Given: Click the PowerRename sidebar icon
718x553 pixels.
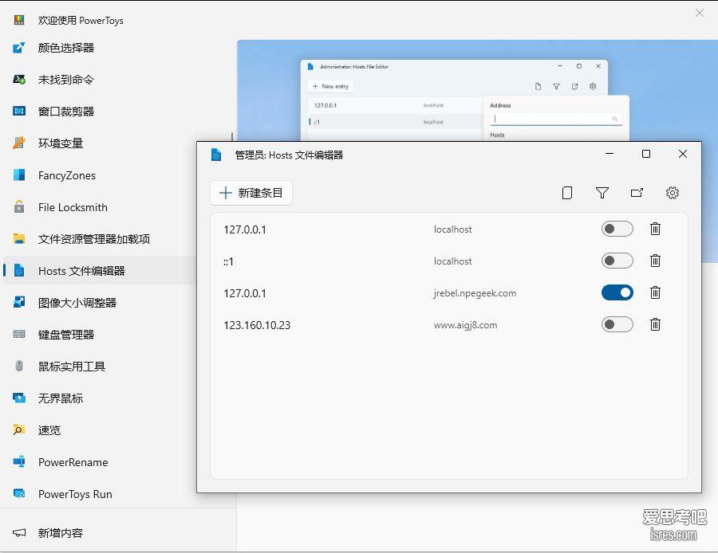Looking at the screenshot, I should [19, 461].
